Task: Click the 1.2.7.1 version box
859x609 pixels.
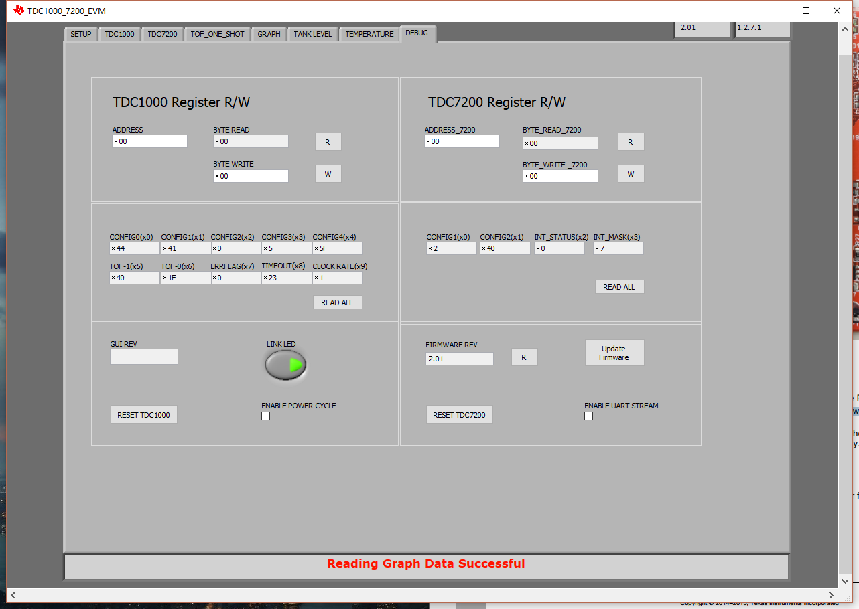Action: [763, 29]
